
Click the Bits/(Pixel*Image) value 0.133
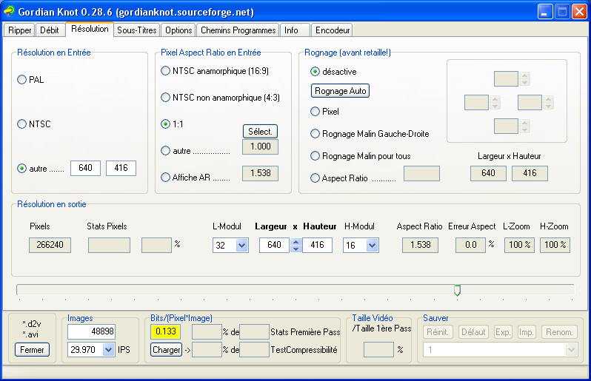click(x=165, y=331)
